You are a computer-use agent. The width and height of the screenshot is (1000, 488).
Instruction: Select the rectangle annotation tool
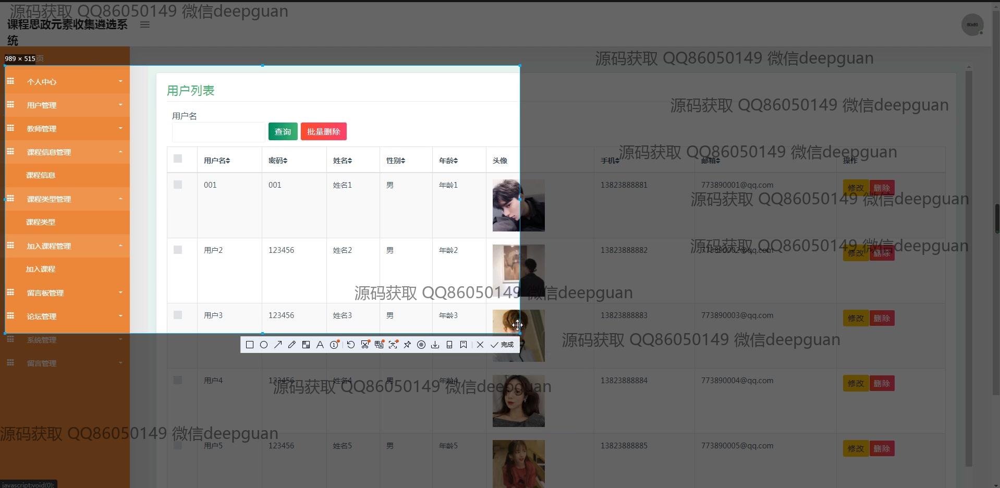coord(250,345)
